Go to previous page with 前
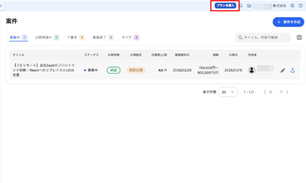 pos(268,92)
